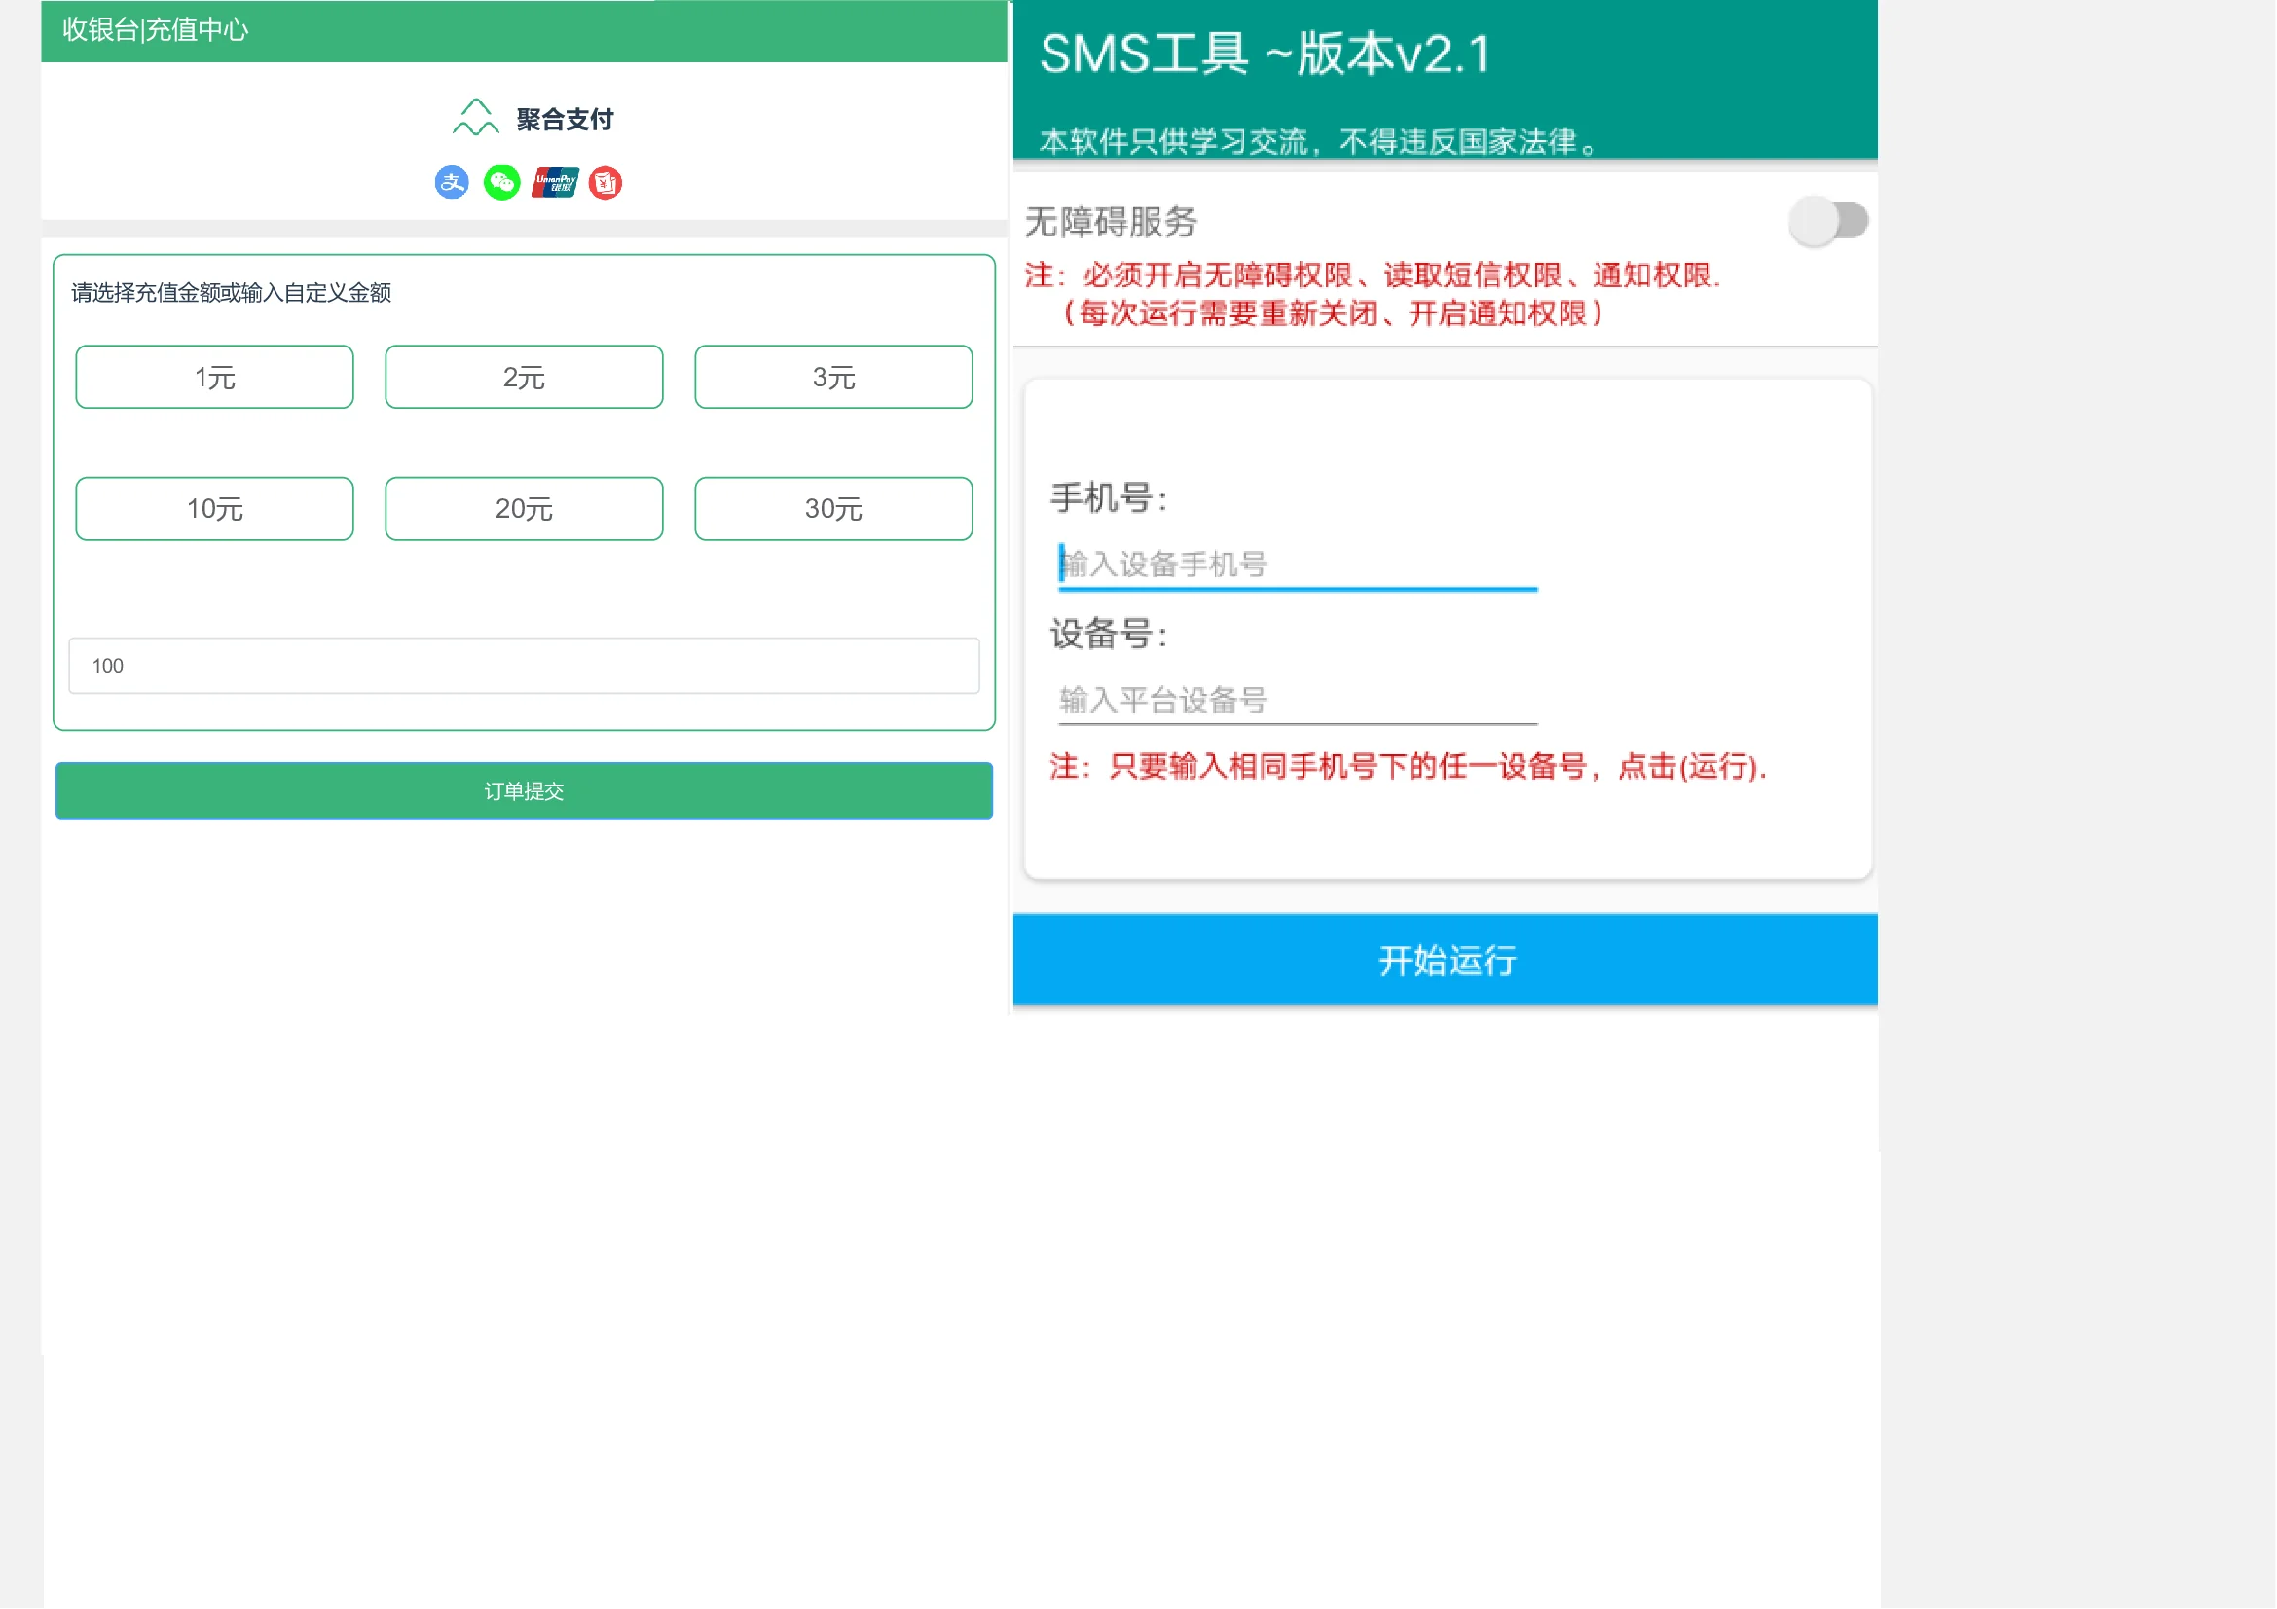This screenshot has height=1609, width=2277.
Task: Select the Alipay payment icon
Action: click(x=452, y=182)
